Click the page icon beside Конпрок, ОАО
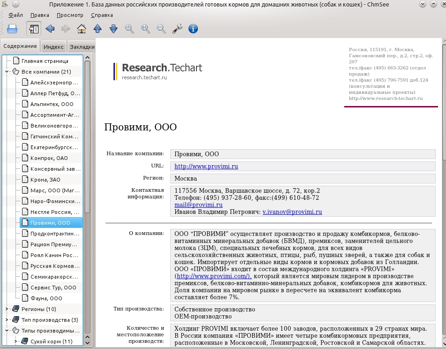446x349 pixels. [x=25, y=158]
